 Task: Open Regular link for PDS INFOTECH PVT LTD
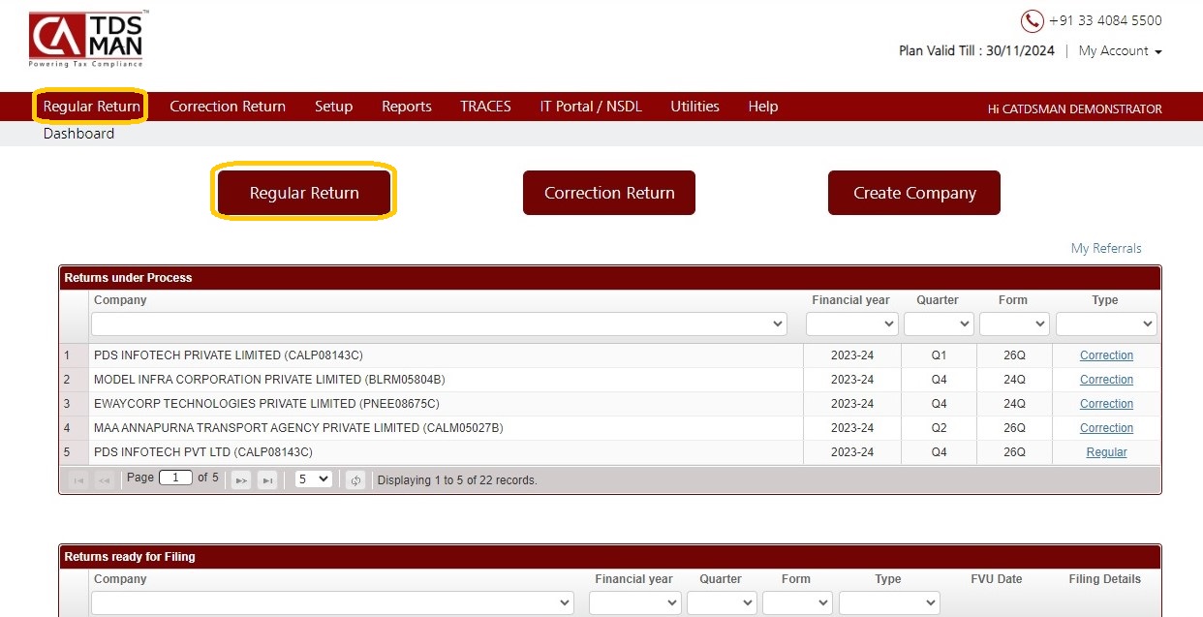(x=1106, y=452)
